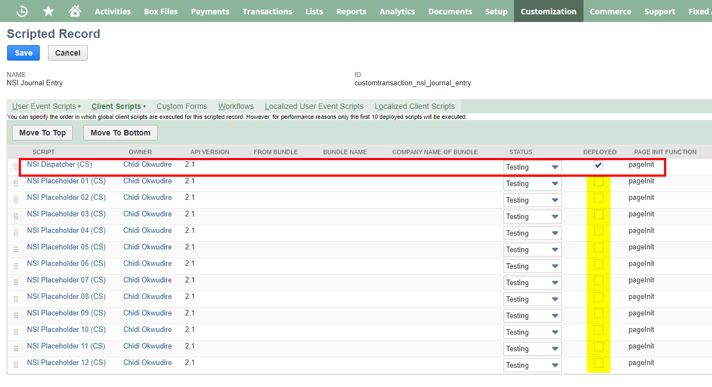Uncheck Deployed for NSI Dispatcher (CS)
The width and height of the screenshot is (712, 387).
pyautogui.click(x=598, y=165)
